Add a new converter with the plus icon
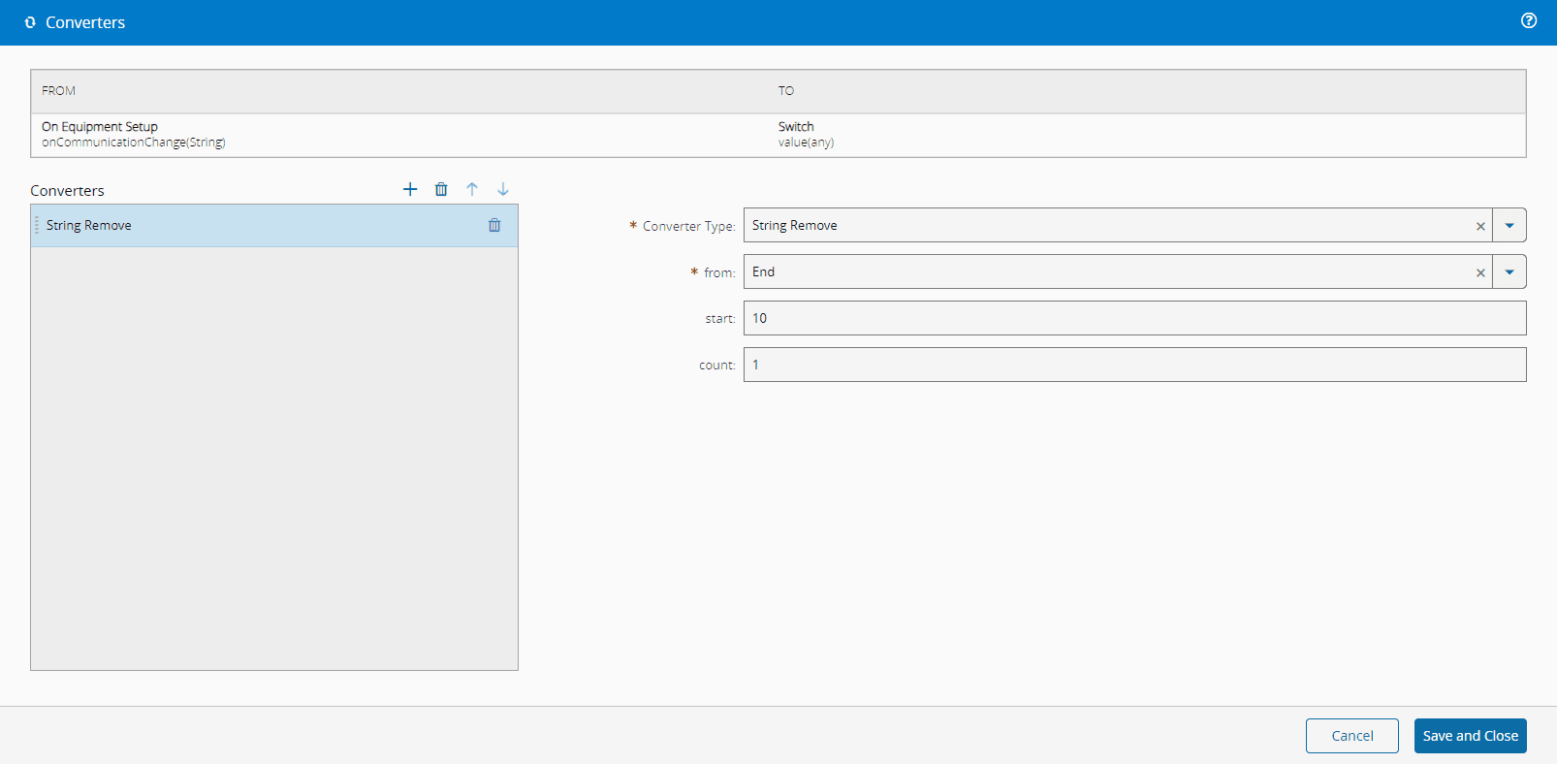 (x=410, y=189)
